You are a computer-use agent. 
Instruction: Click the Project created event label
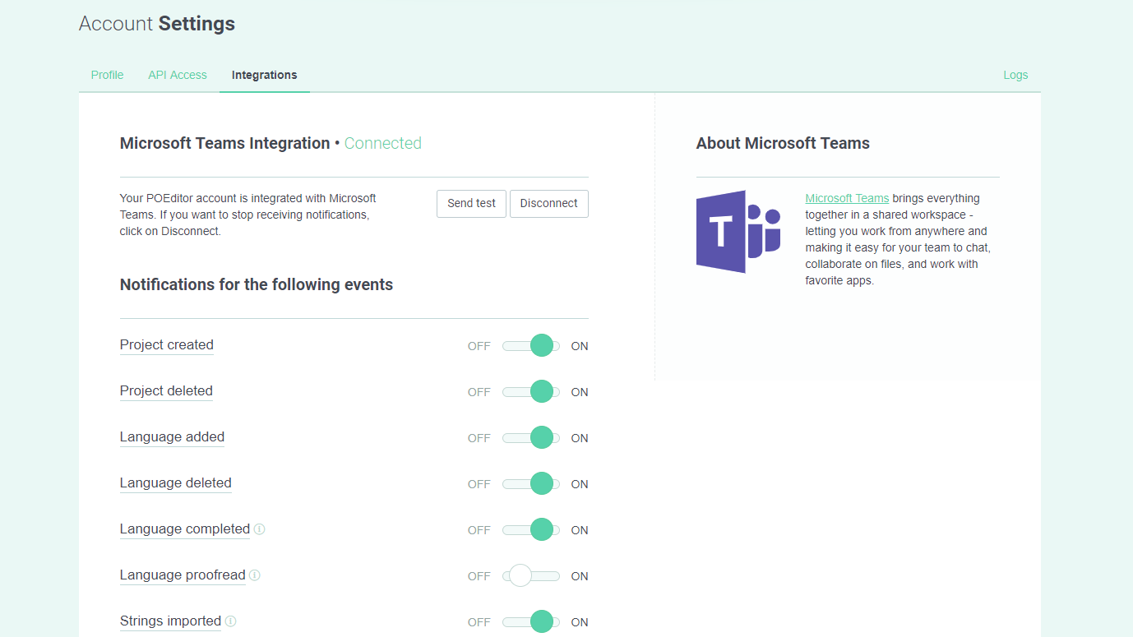(x=167, y=345)
